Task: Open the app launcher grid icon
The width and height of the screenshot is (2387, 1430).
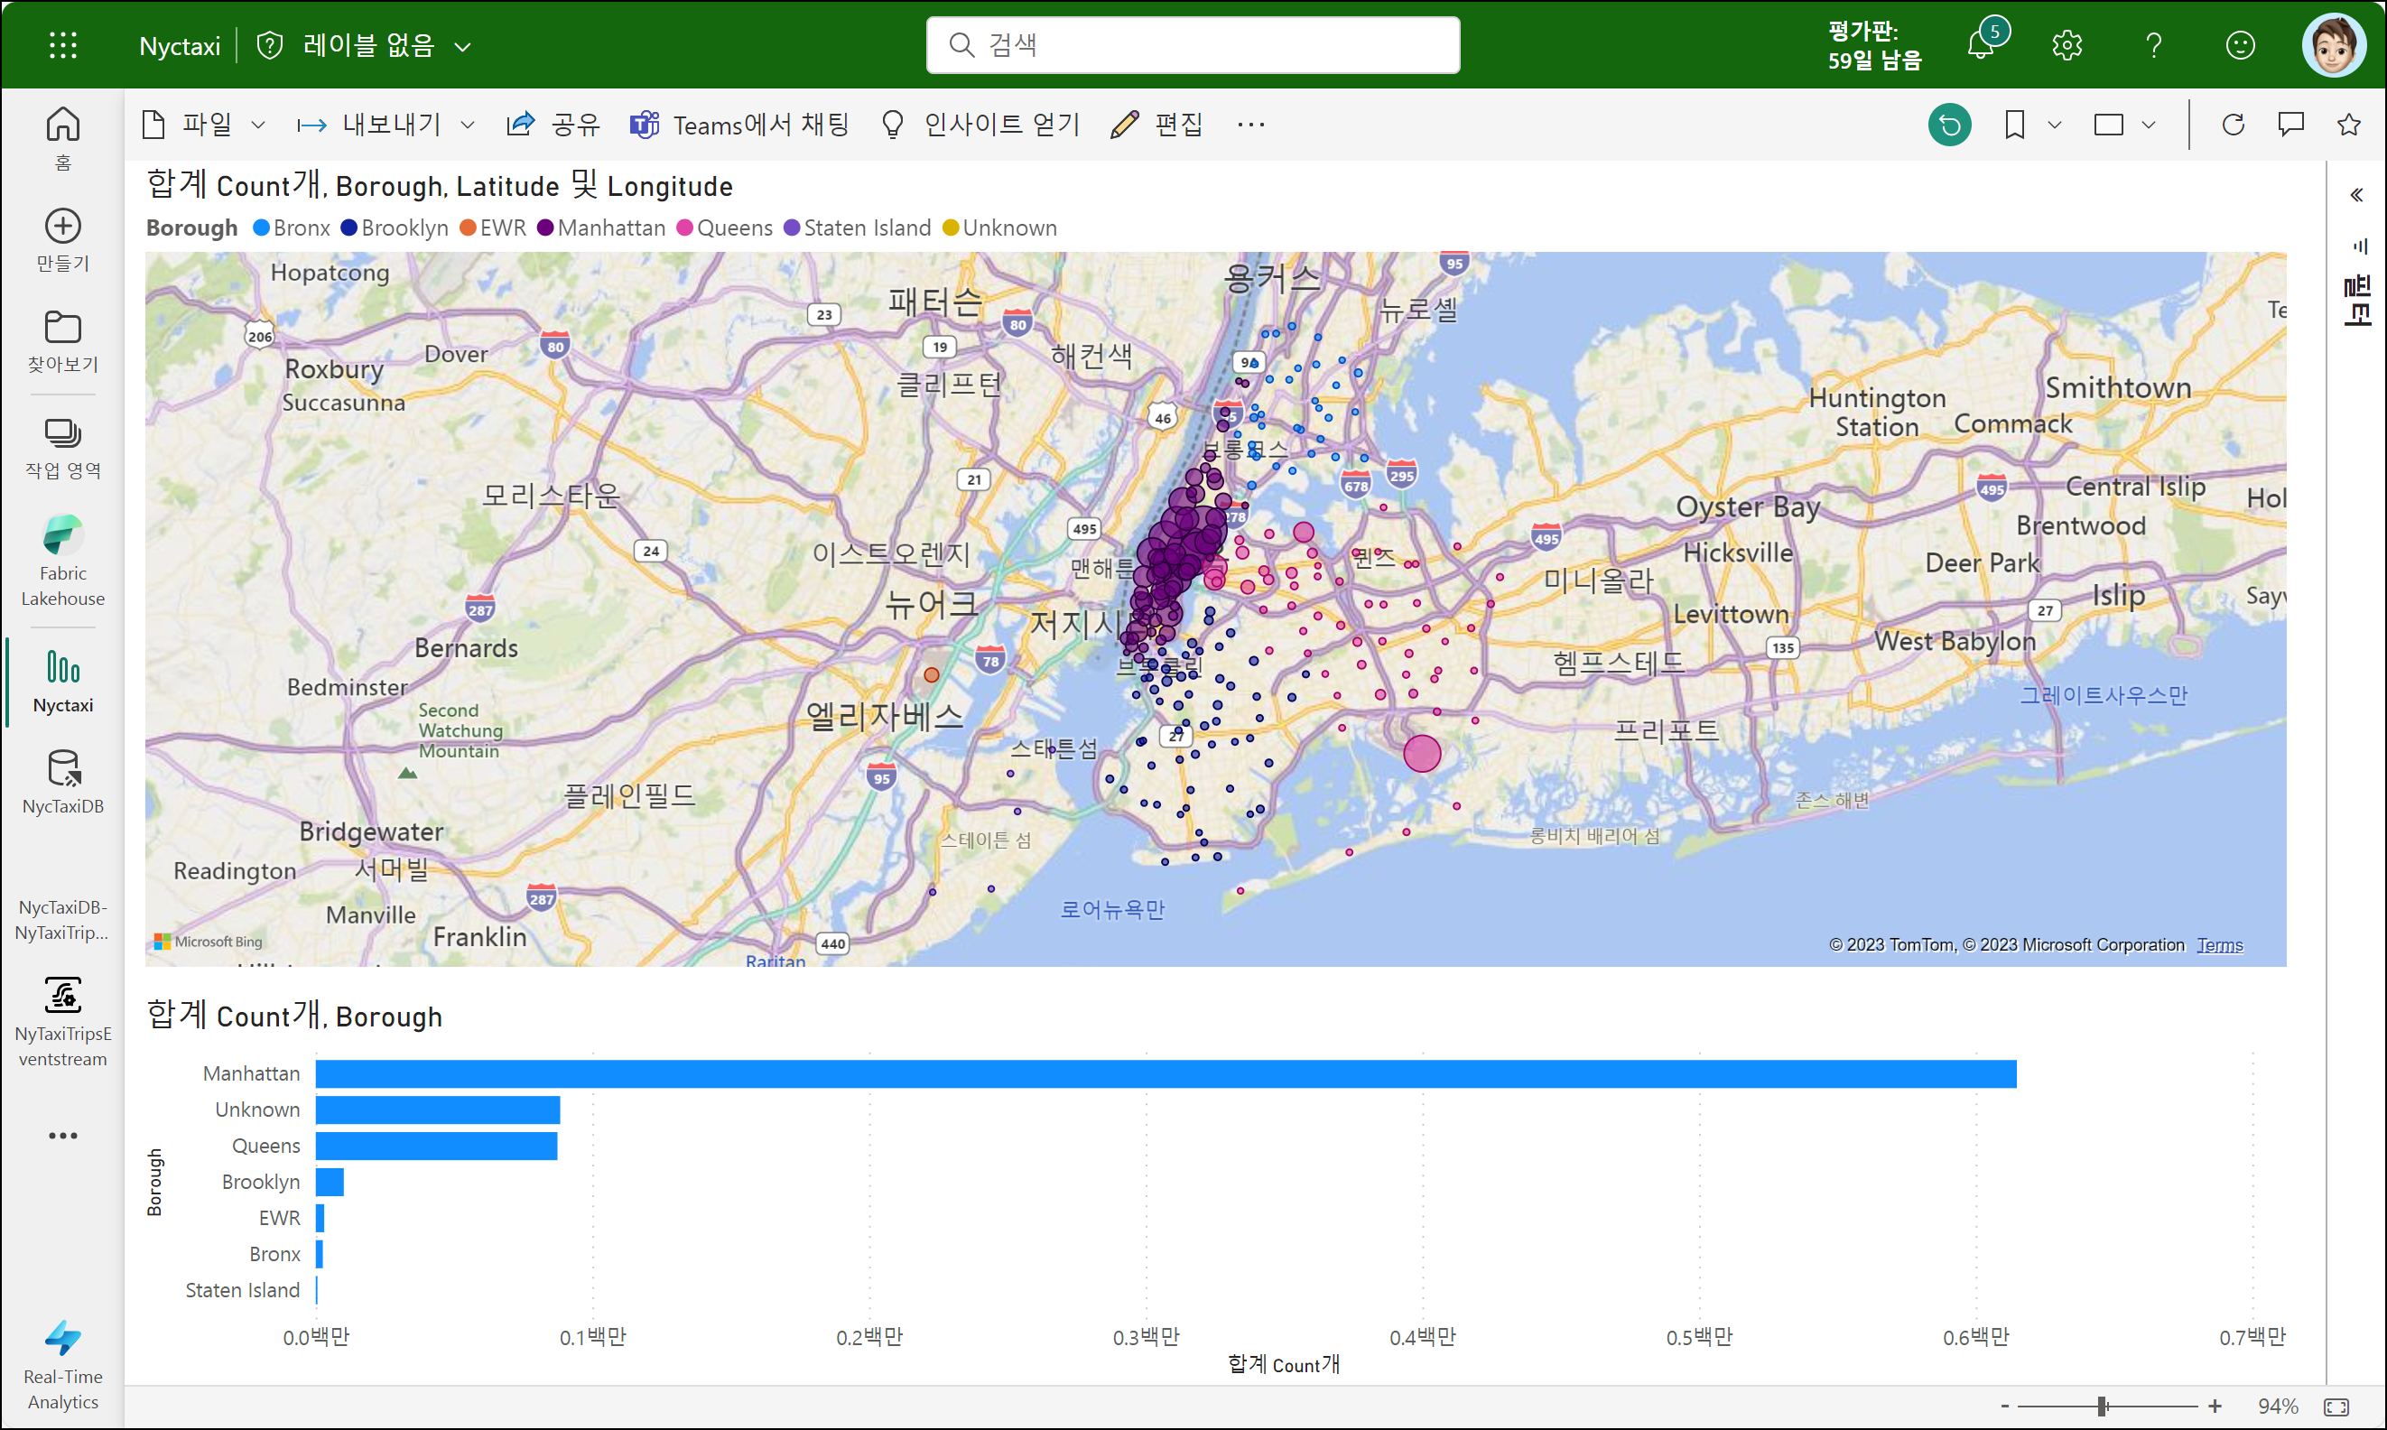Action: click(x=62, y=45)
